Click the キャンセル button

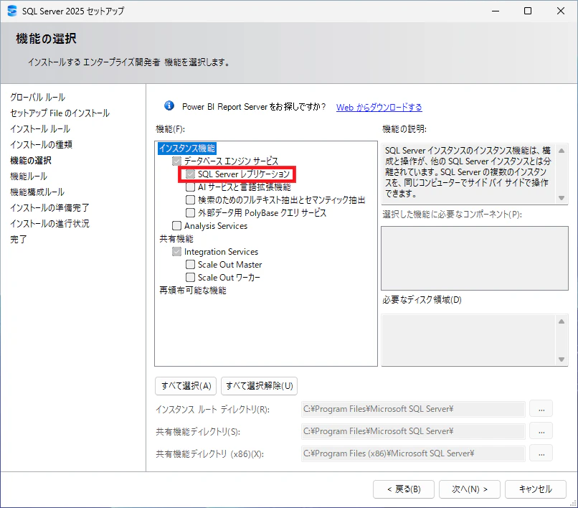536,489
